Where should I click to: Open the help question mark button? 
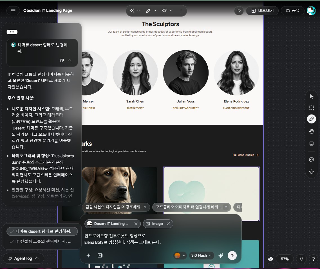click(x=314, y=259)
